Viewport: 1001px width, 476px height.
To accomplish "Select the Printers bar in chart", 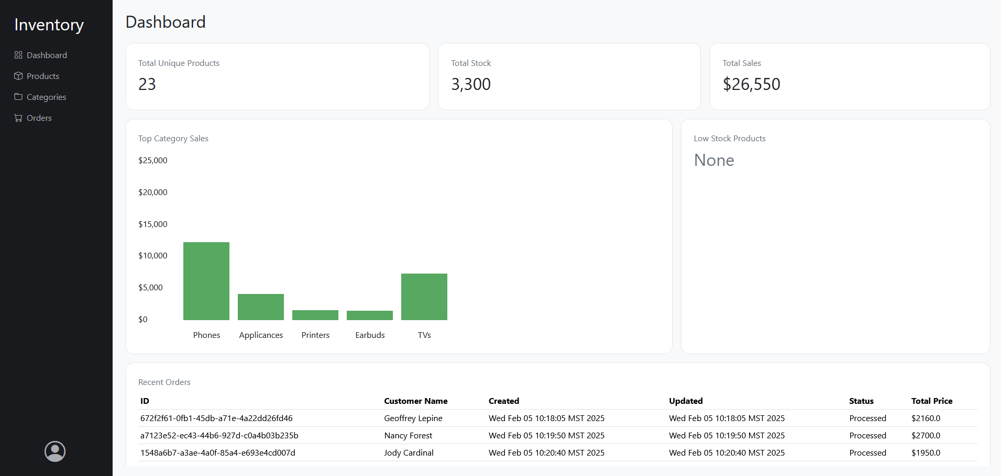I will (315, 315).
